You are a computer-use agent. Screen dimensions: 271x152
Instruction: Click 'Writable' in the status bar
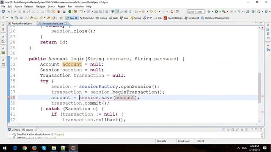[161, 141]
